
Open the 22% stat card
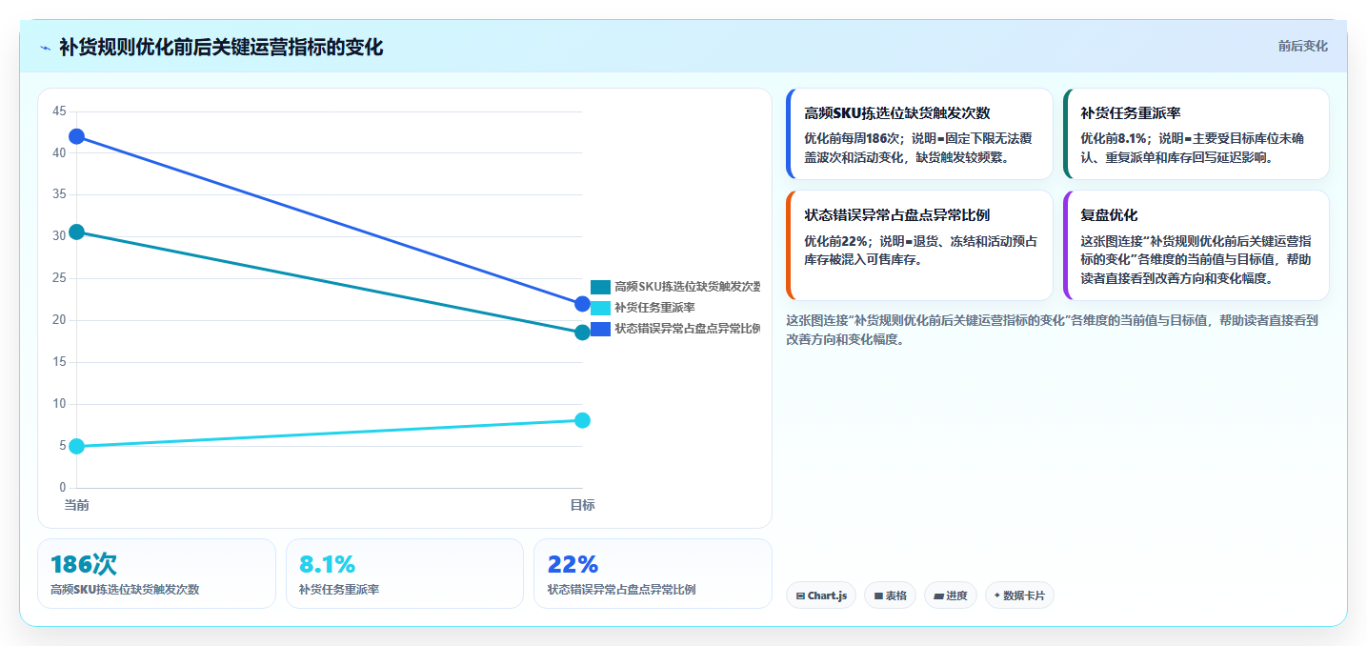tap(653, 574)
